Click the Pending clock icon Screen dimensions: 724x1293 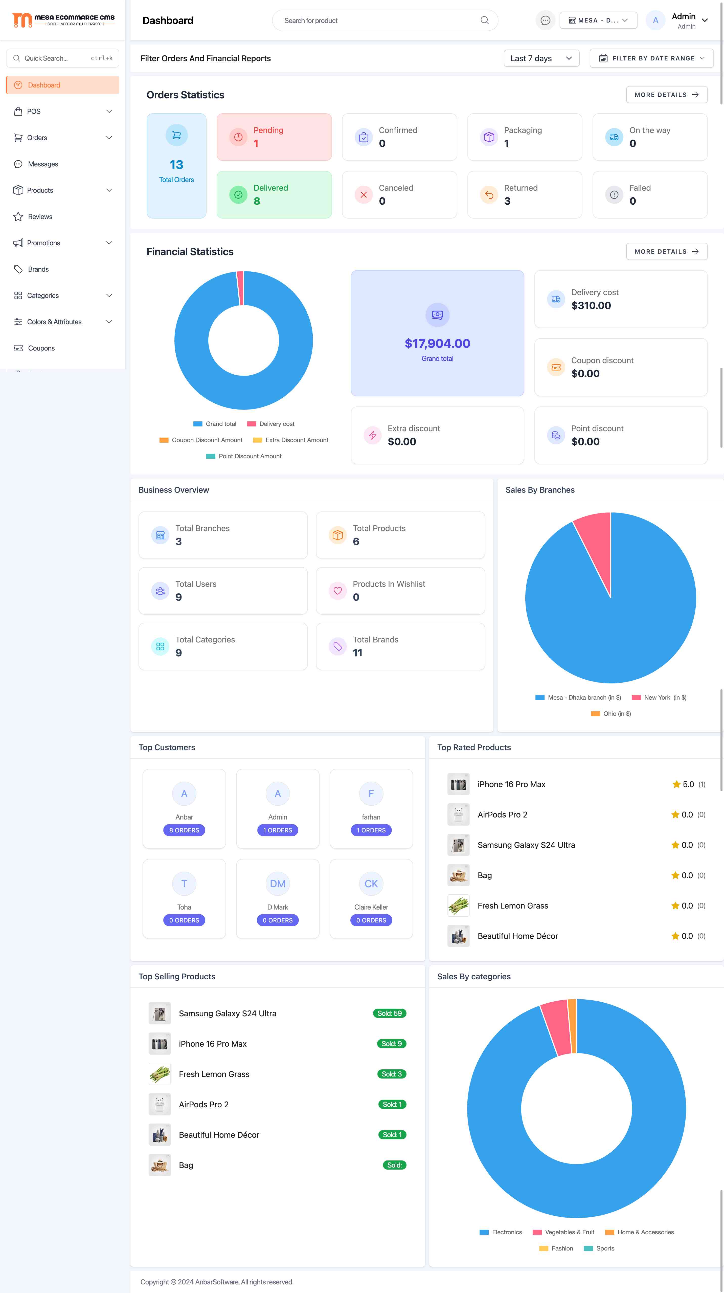pos(238,137)
